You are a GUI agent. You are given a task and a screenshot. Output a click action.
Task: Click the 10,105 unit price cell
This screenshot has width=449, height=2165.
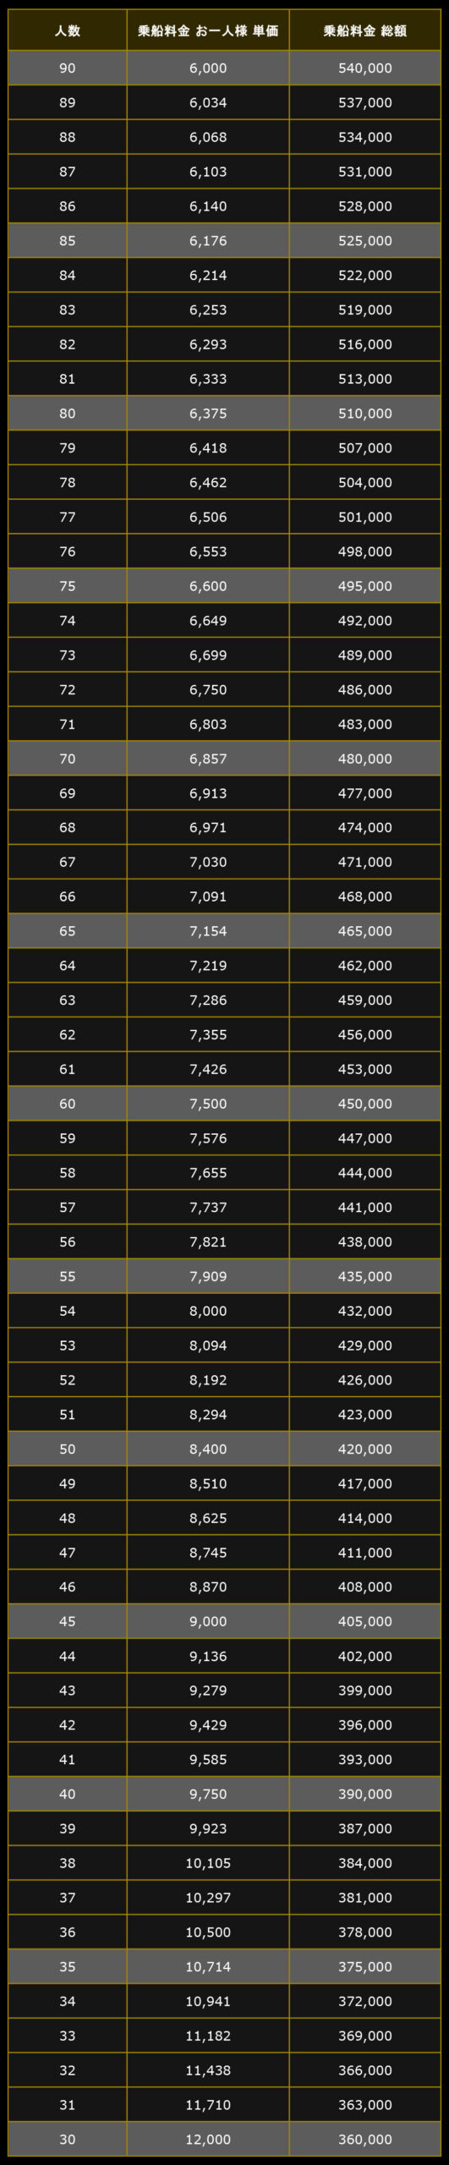click(x=208, y=1863)
